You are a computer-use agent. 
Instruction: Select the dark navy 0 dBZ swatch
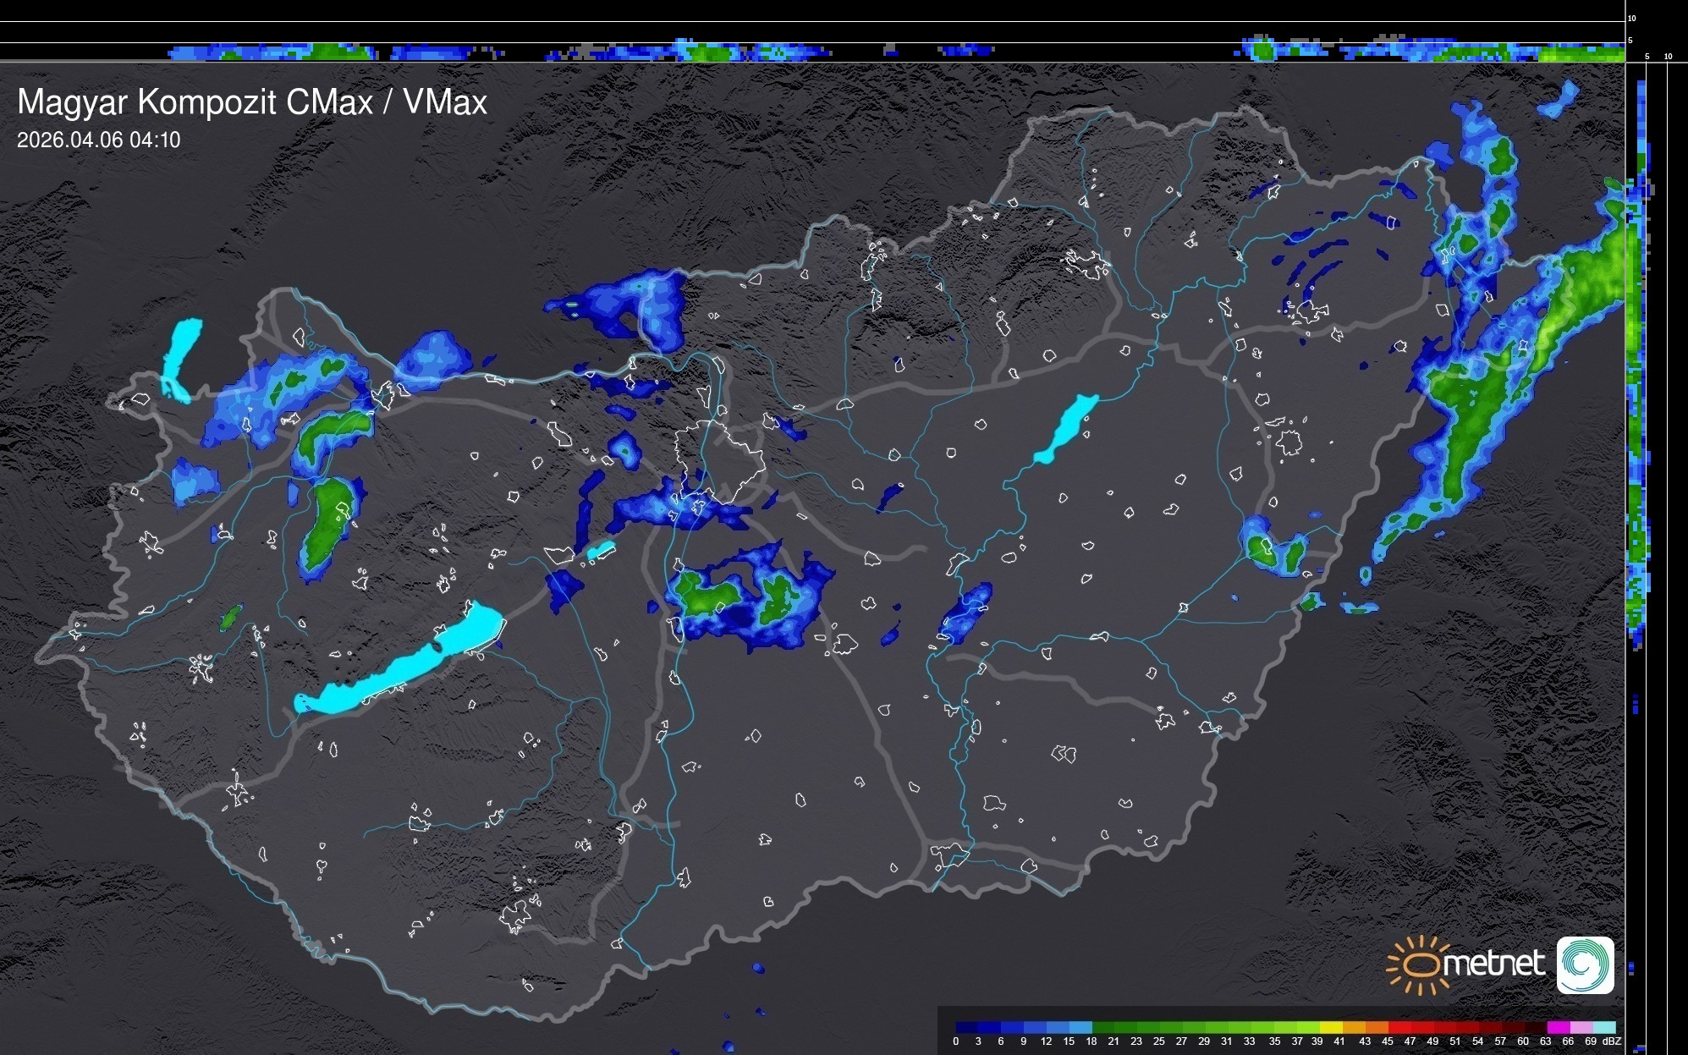point(967,1027)
